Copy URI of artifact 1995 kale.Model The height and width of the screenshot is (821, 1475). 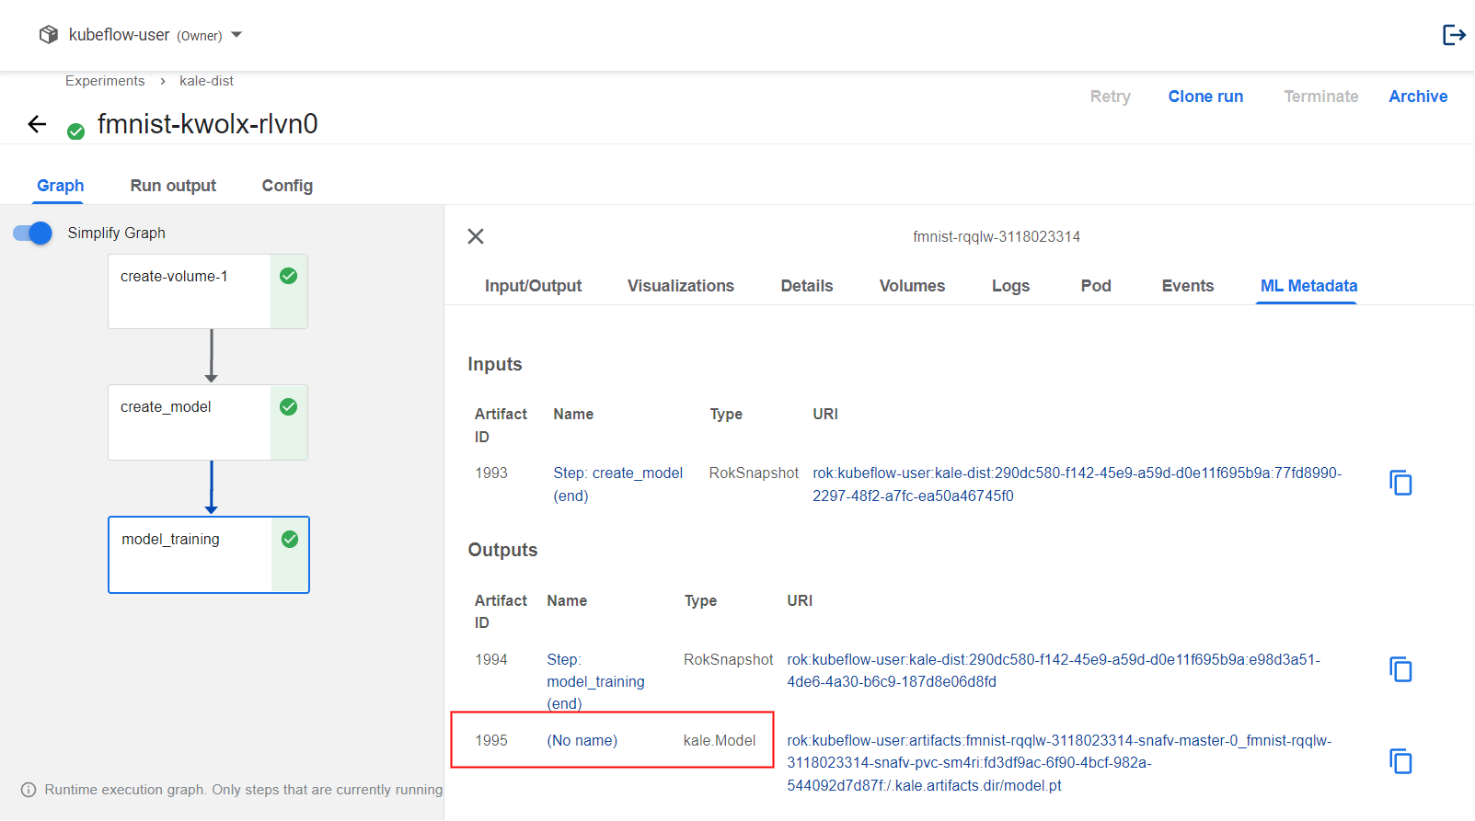[1400, 761]
